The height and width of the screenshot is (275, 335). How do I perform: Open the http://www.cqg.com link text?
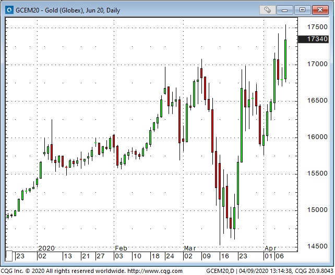[x=155, y=271]
